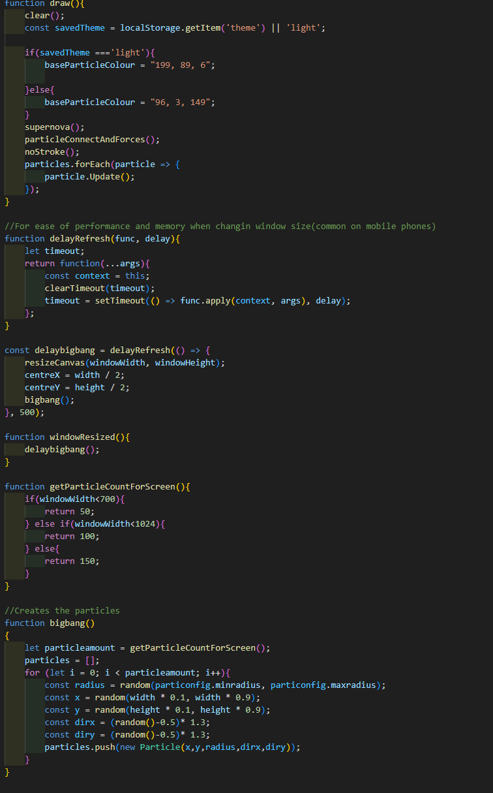493x793 pixels.
Task: Click the "const y = random(height * 0.1" line
Action: pyautogui.click(x=157, y=710)
